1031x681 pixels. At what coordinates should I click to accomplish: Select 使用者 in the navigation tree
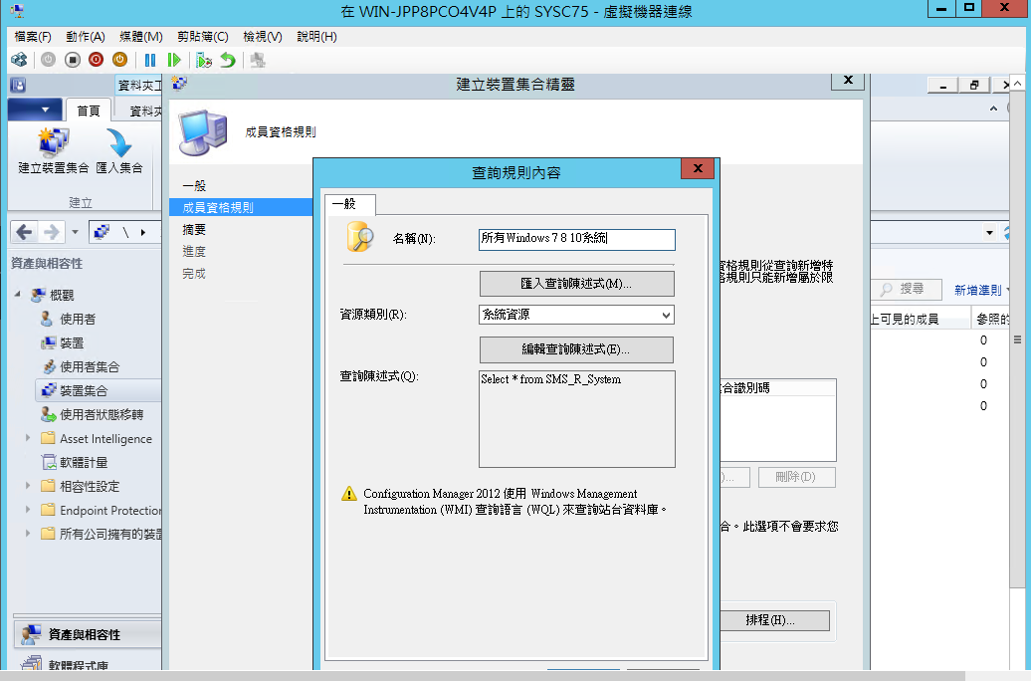(78, 320)
